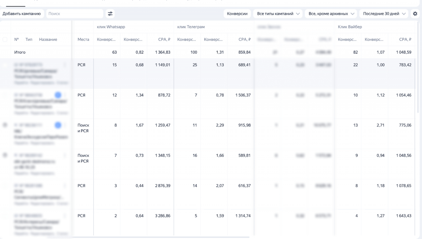Open the table filter settings icon
The width and height of the screenshot is (422, 239).
[x=110, y=14]
